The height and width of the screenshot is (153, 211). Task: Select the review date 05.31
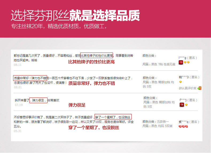tap(18, 131)
